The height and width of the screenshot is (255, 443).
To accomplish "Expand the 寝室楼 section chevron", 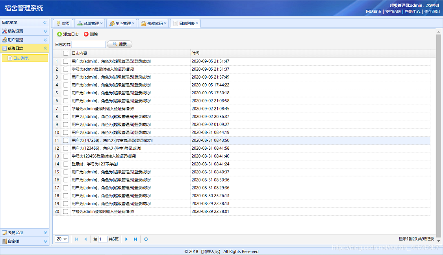I will pyautogui.click(x=45, y=241).
